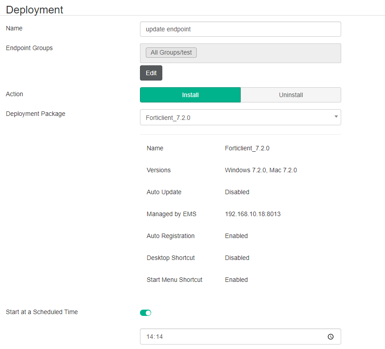
Task: Click the 14:14 scheduled time input
Action: click(233, 336)
